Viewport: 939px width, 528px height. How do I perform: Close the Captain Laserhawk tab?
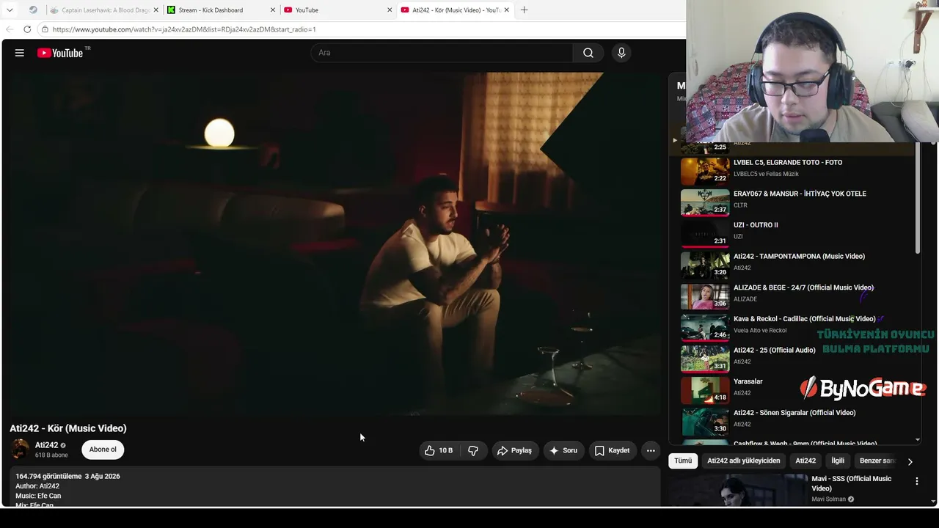pos(156,10)
